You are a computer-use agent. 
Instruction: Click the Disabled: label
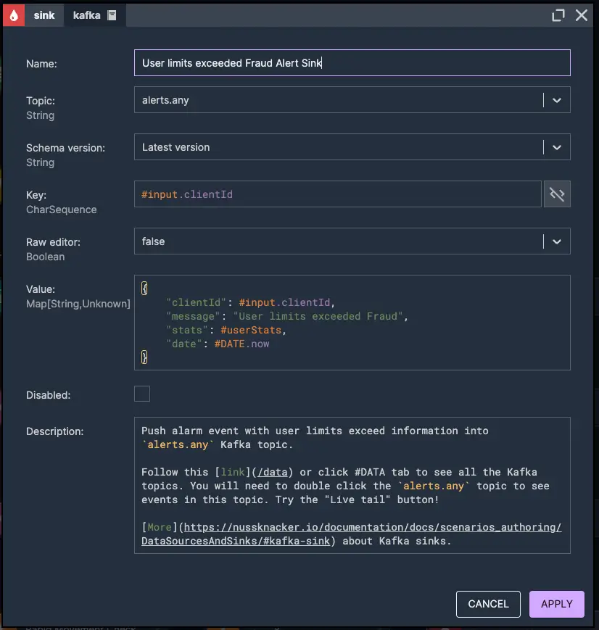pyautogui.click(x=49, y=395)
